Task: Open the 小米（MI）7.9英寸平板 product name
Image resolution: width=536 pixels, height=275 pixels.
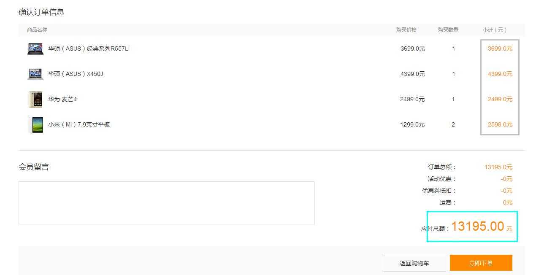Action: click(x=79, y=125)
